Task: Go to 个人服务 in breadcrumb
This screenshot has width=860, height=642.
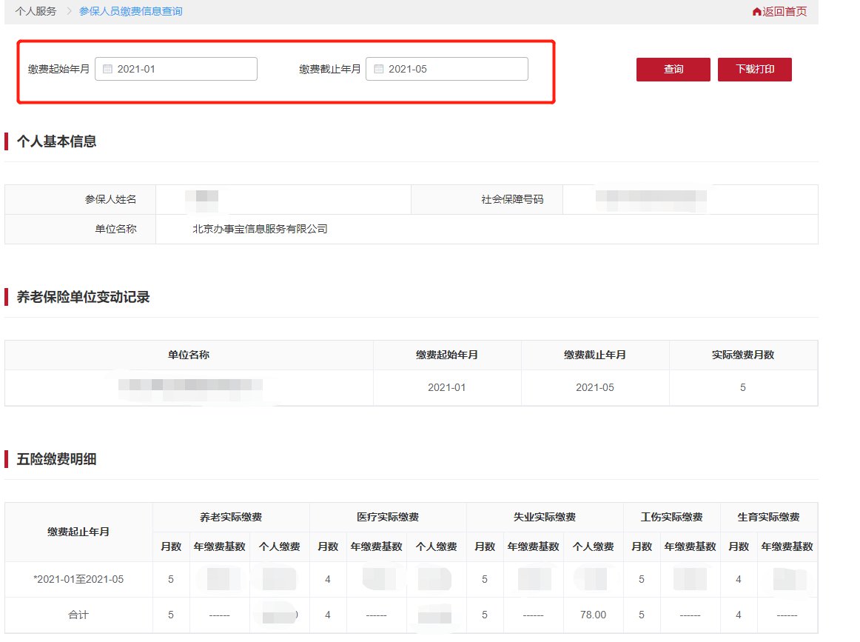Action: coord(36,11)
